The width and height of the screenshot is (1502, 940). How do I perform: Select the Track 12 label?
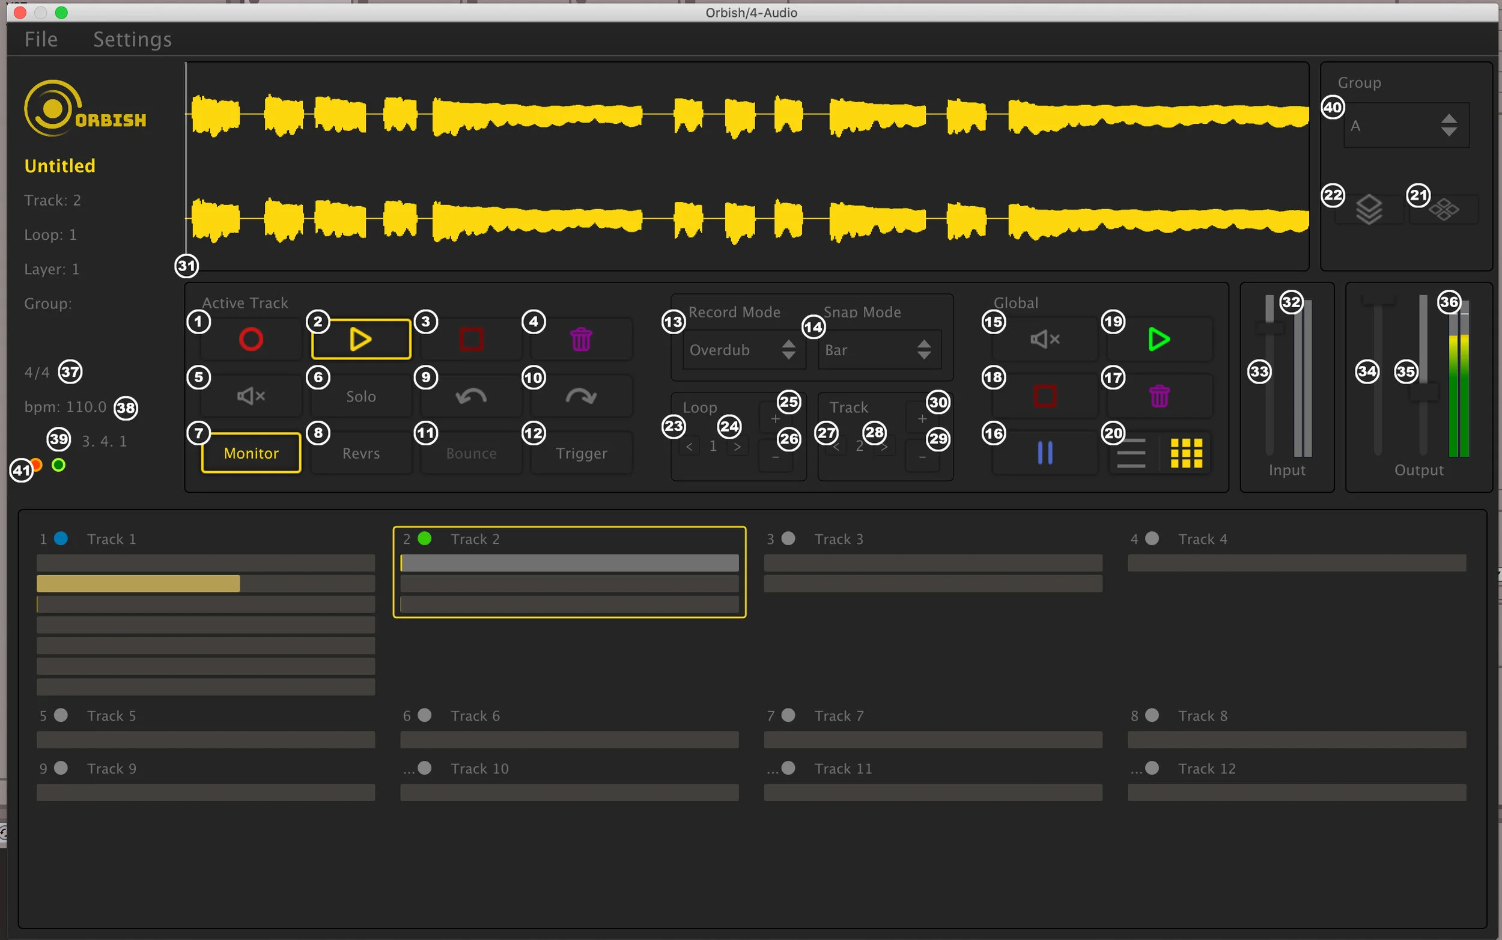coord(1207,769)
